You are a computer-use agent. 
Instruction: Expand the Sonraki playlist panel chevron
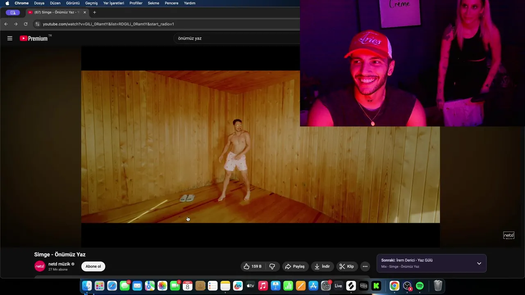[x=479, y=263]
